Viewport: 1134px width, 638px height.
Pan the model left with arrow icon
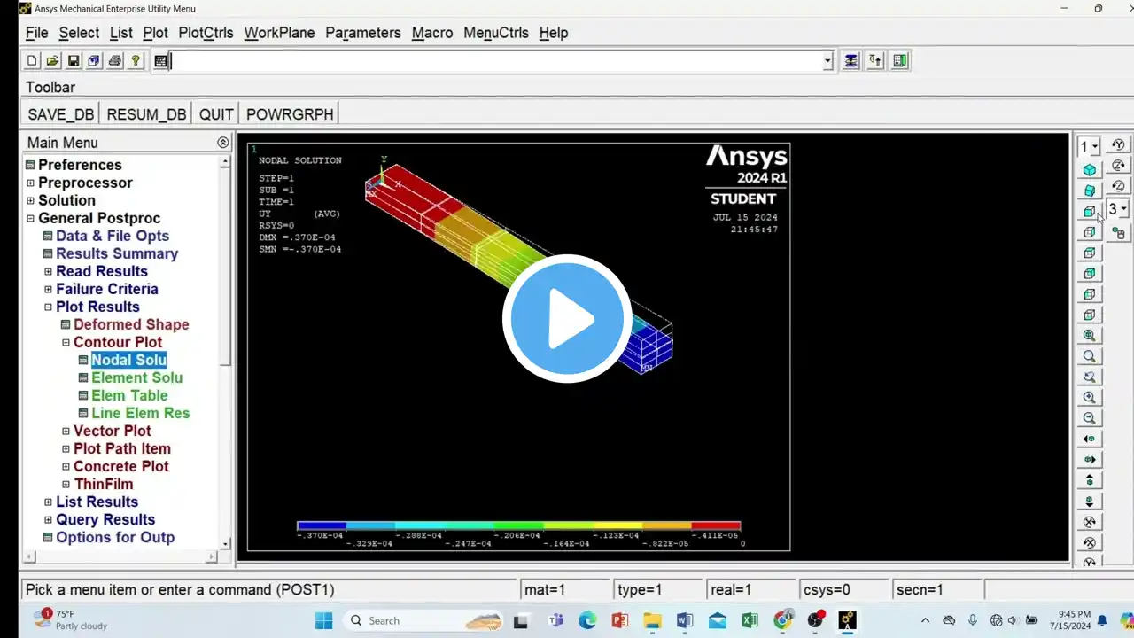[1090, 439]
